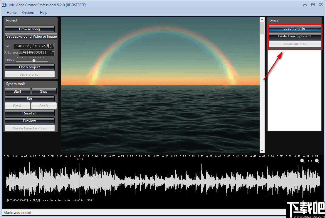This screenshot has height=218, width=326.
Task: Click Load from file for lyrics
Action: point(294,29)
